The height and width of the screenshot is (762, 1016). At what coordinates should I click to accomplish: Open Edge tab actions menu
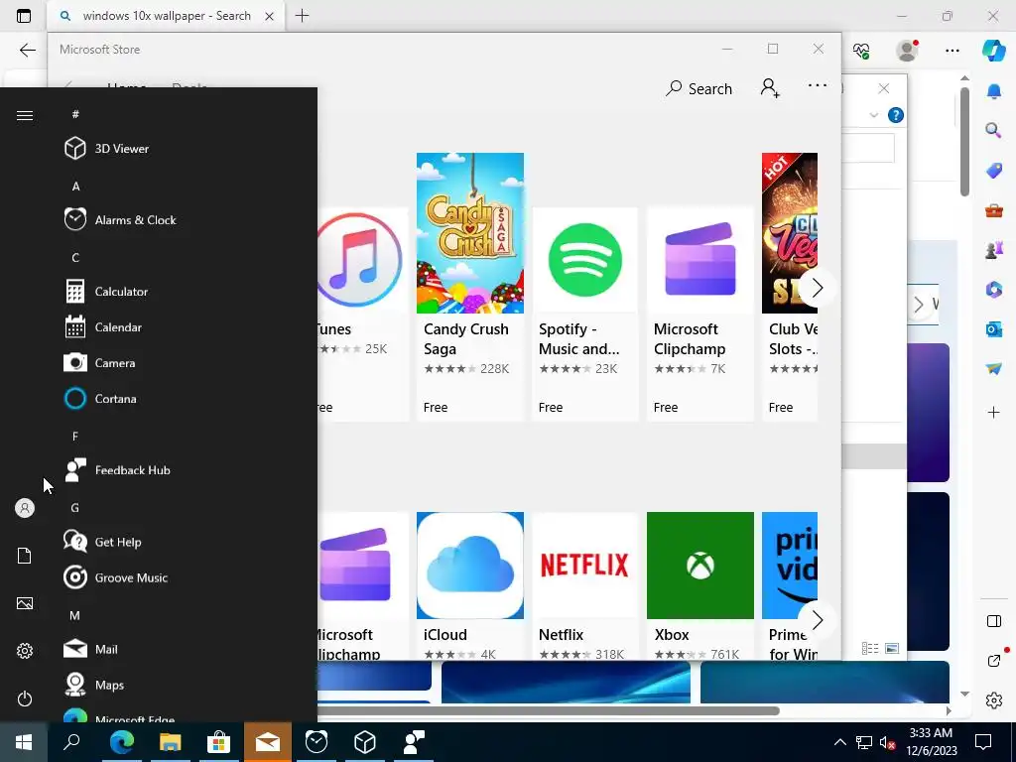point(24,16)
